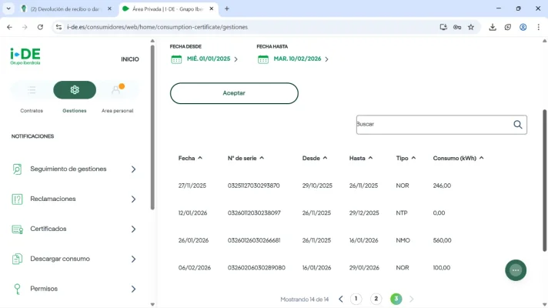
Task: Open the Fecha hasta calendar icon
Action: pyautogui.click(x=263, y=59)
